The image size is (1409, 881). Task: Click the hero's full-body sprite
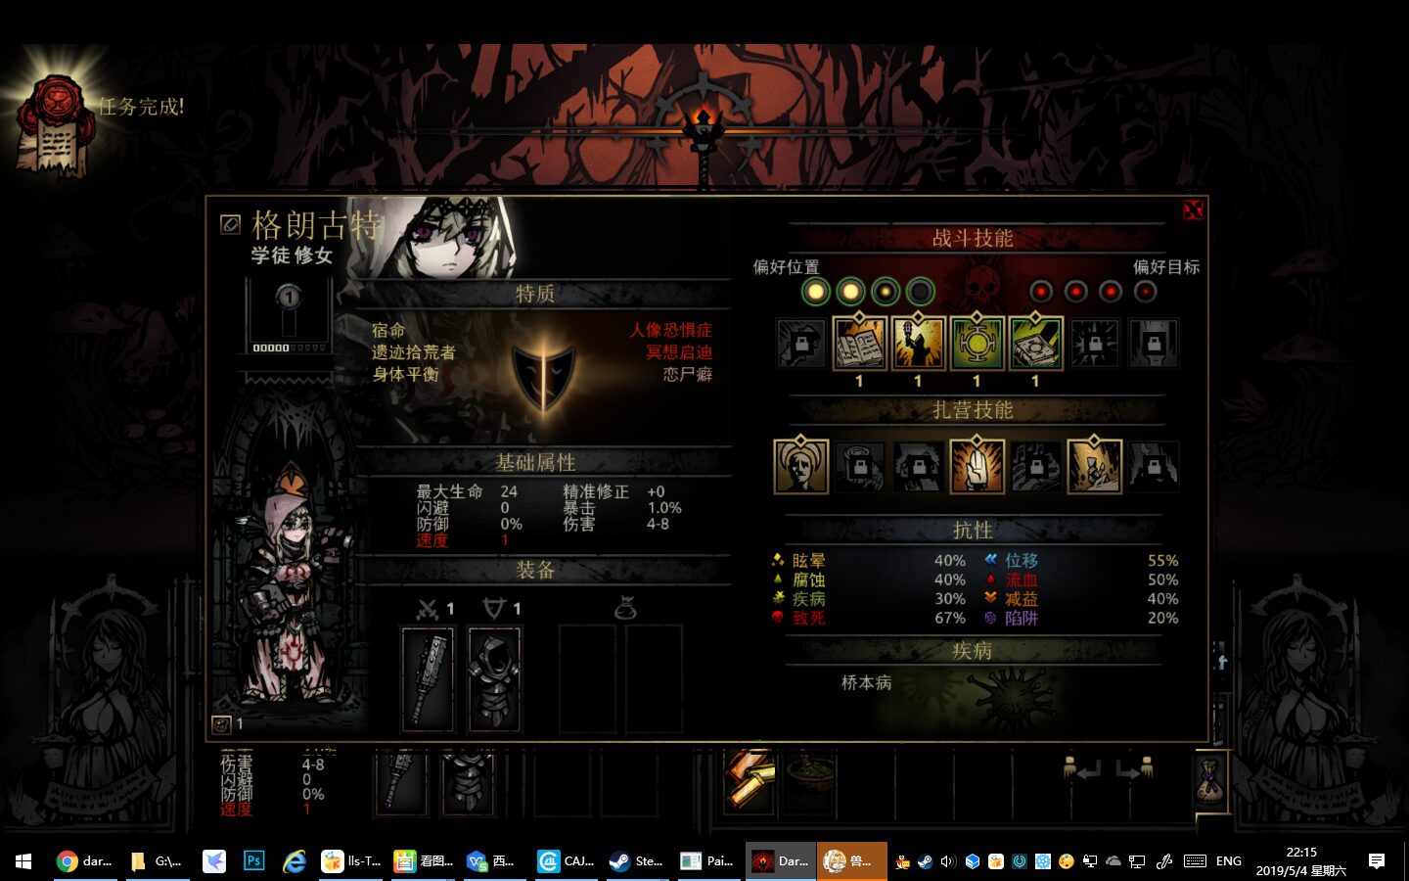click(291, 587)
